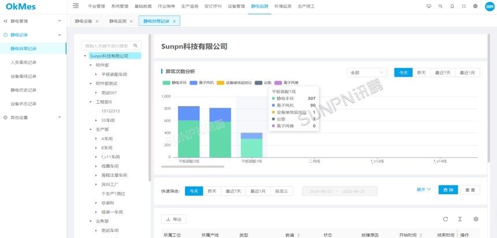The height and width of the screenshot is (238, 497).
Task: Choose quick filter 昨天
Action: point(212,191)
